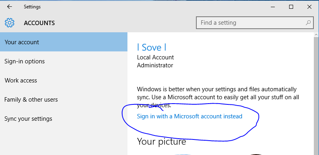Go back using the back arrow

(x=10, y=7)
